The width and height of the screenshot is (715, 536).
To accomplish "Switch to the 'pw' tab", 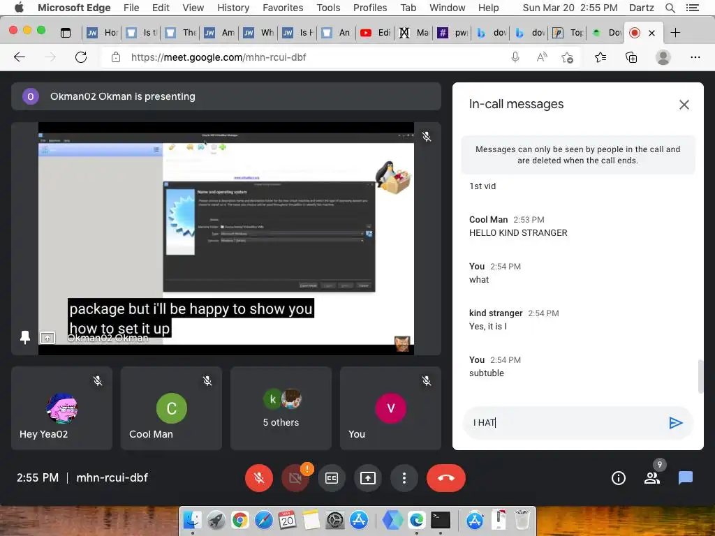I will click(x=454, y=32).
